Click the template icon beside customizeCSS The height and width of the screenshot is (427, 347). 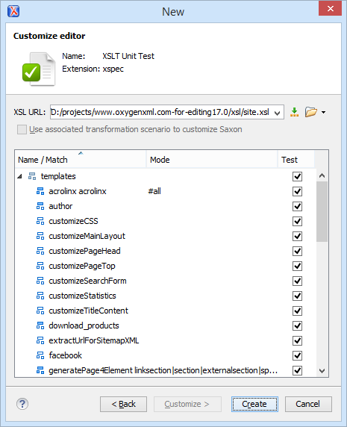[40, 221]
